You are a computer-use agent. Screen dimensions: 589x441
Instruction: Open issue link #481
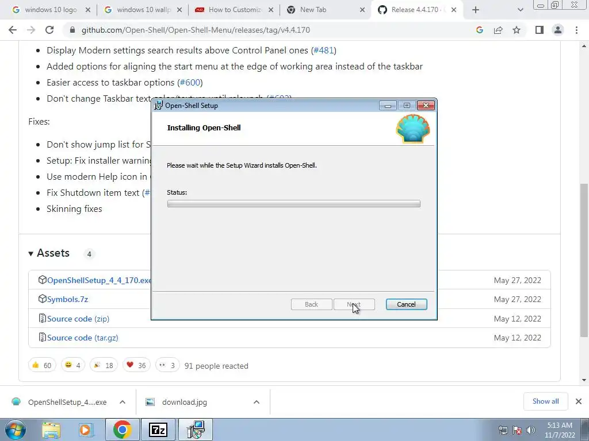(323, 51)
